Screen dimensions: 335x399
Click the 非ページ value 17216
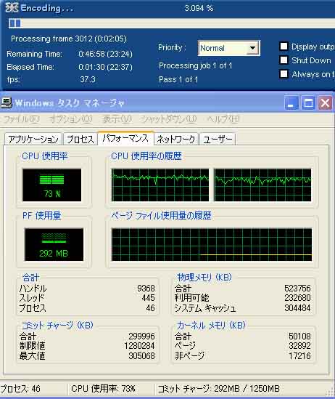click(299, 355)
